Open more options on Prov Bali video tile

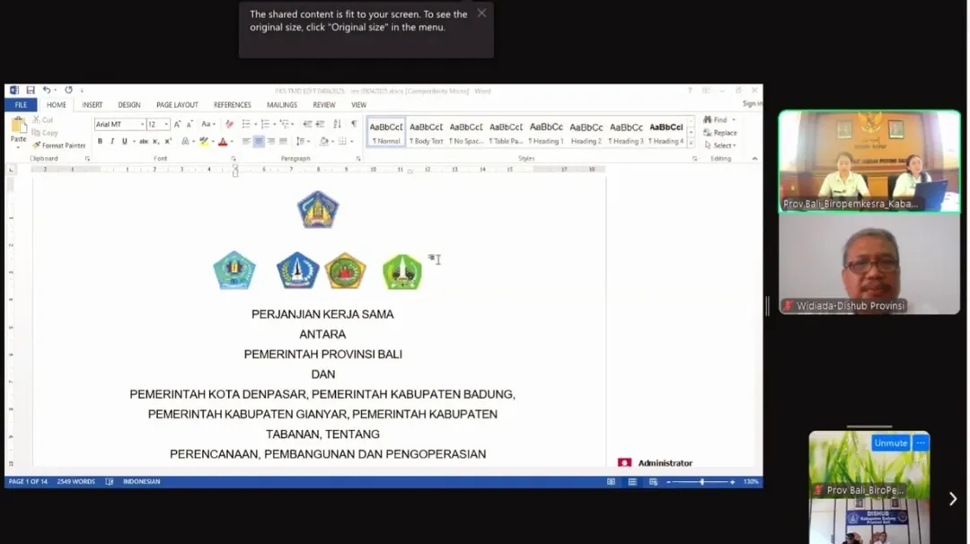(921, 443)
